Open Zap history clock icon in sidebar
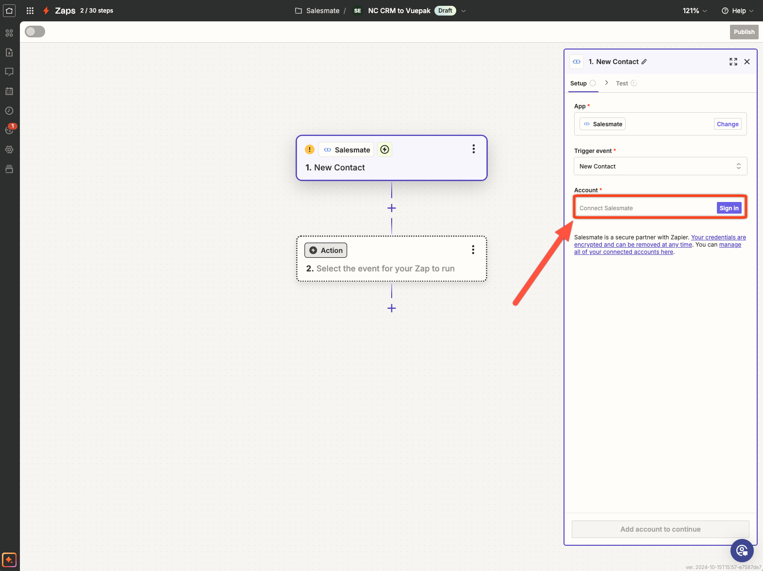 (x=9, y=111)
